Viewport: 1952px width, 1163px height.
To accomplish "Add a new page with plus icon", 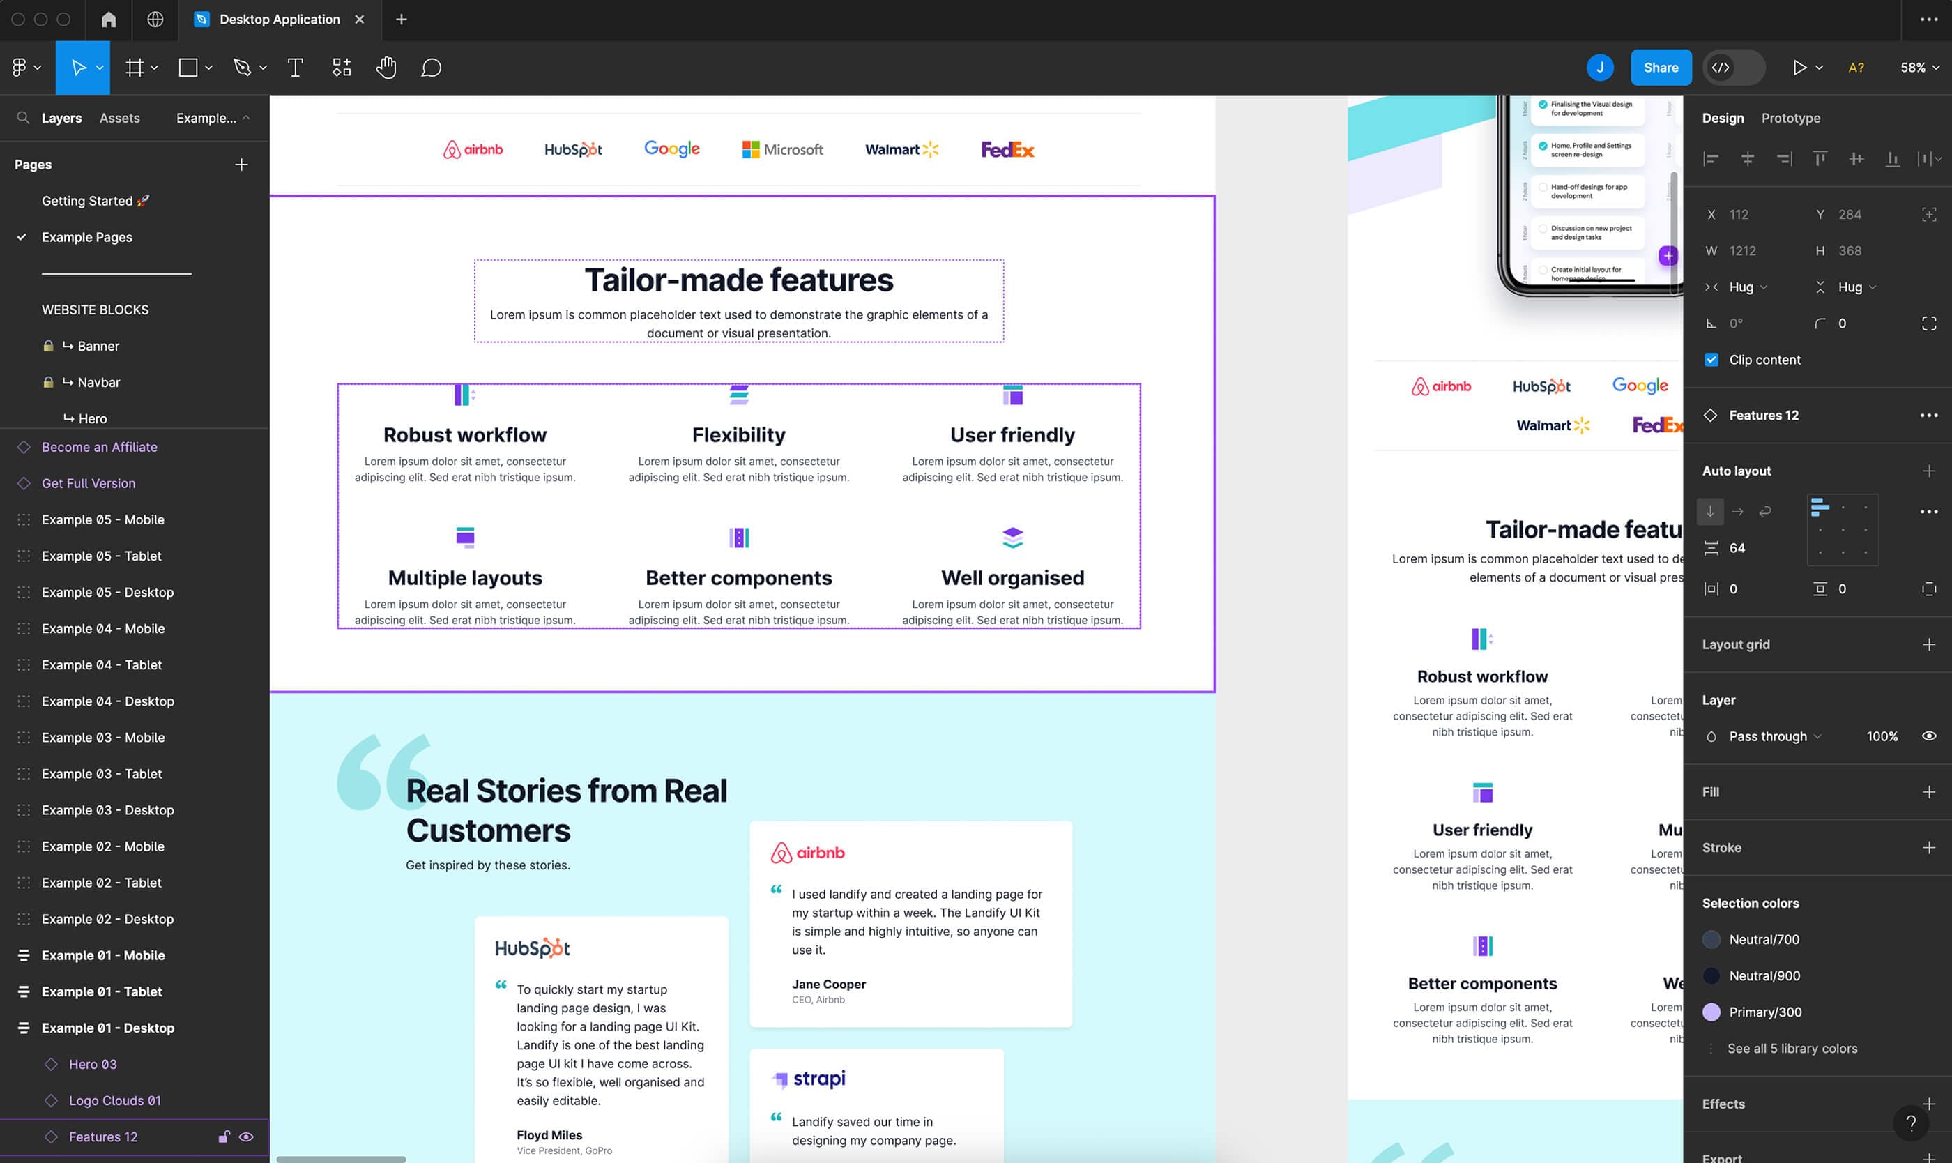I will click(241, 165).
